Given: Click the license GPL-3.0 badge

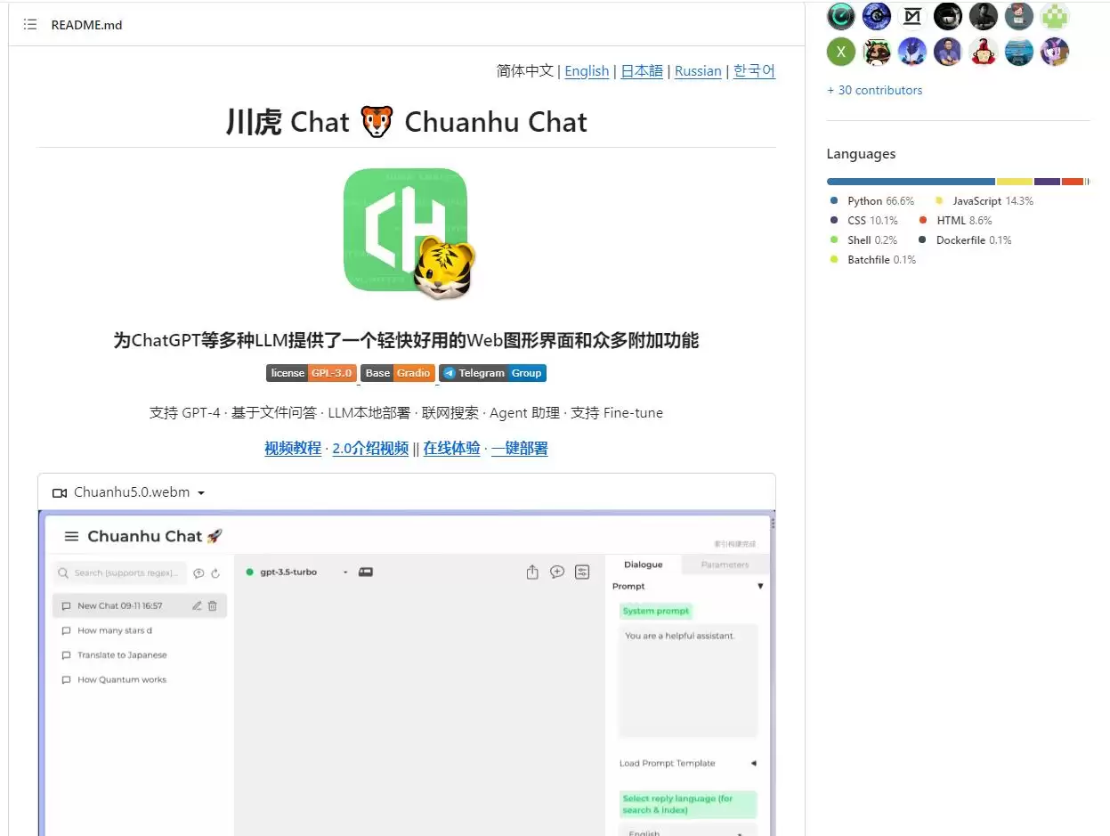Looking at the screenshot, I should pyautogui.click(x=312, y=373).
